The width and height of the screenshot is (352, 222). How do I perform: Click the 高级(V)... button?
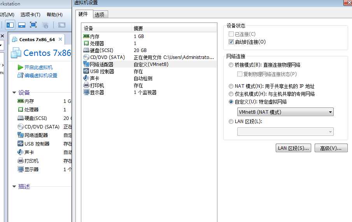point(331,148)
